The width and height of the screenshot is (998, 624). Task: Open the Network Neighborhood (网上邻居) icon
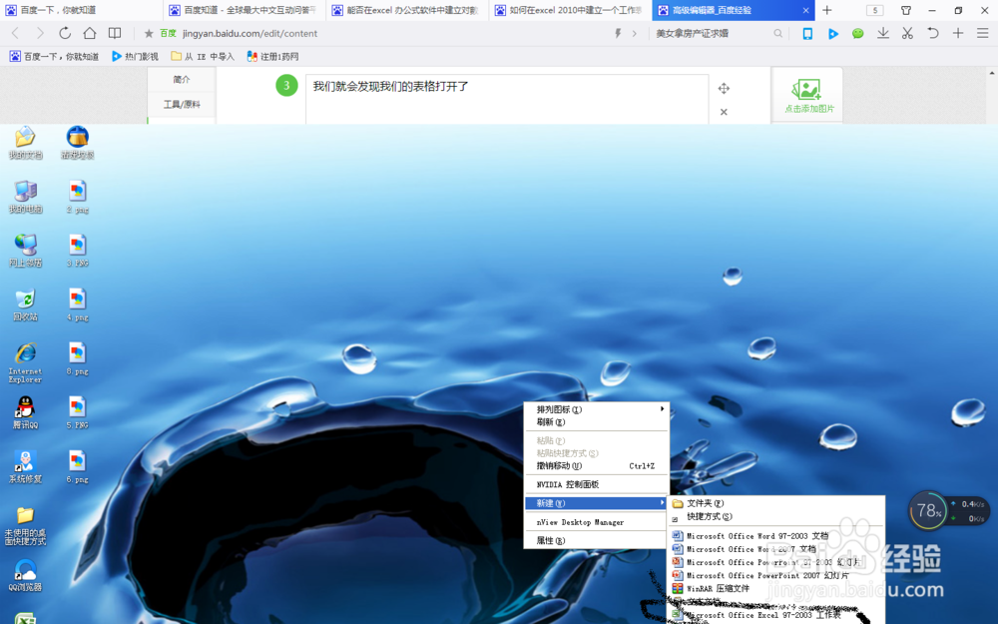26,251
